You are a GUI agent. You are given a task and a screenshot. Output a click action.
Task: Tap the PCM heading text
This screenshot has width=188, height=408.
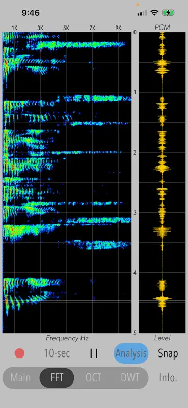pos(162,28)
